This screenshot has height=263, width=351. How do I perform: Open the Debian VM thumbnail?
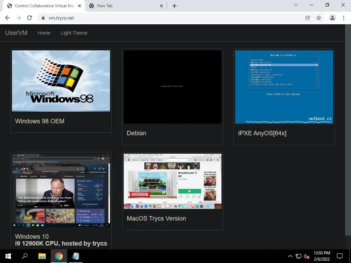(x=173, y=87)
